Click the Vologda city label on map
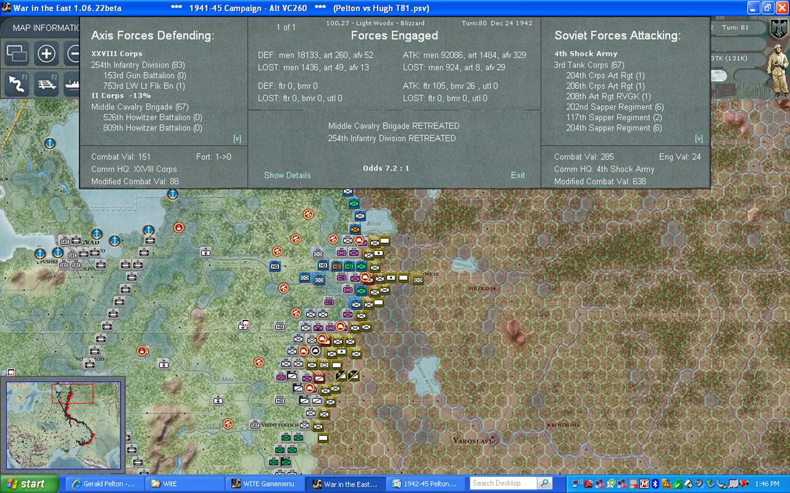The image size is (790, 493). [482, 288]
